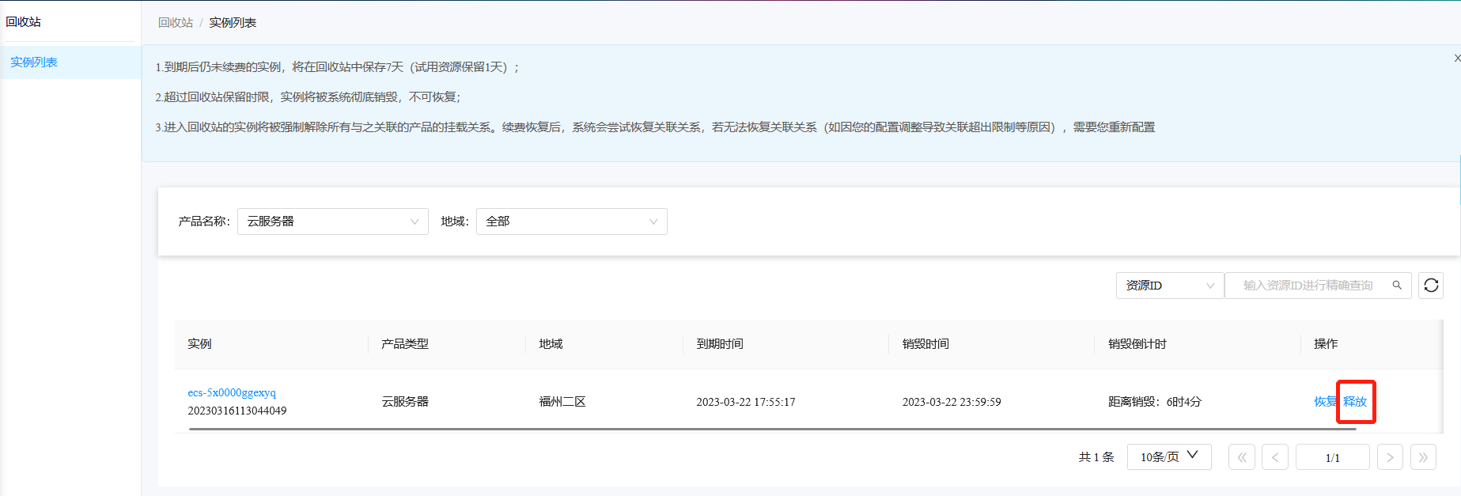Viewport: 1461px width, 496px height.
Task: Click the ID 20230316113044049 text
Action: pyautogui.click(x=237, y=411)
